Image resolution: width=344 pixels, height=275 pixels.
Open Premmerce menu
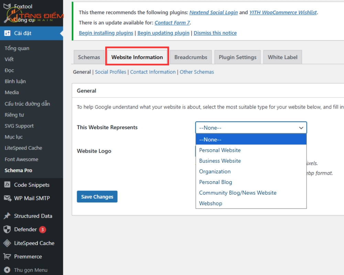click(31, 256)
